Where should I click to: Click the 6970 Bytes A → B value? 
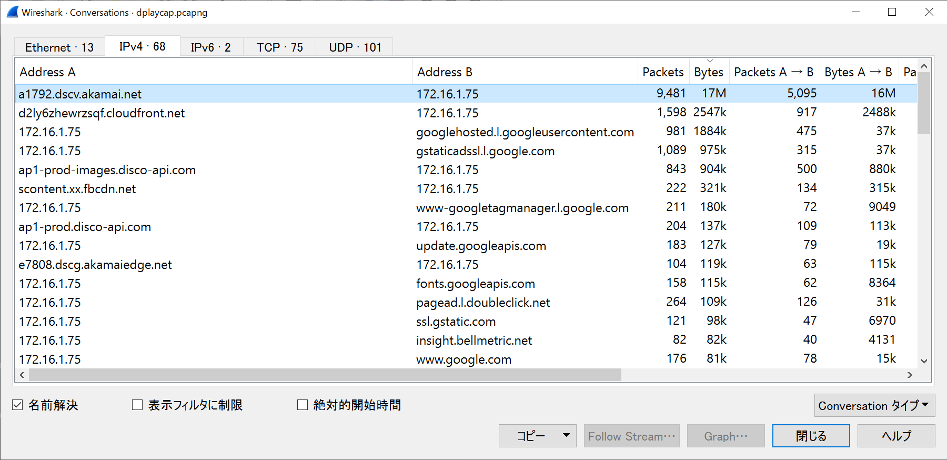pyautogui.click(x=882, y=321)
